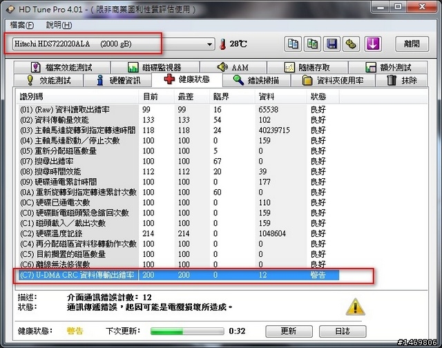The image size is (442, 348).
Task: Select the (07) 搜尋出錯率 row
Action: coord(179,161)
